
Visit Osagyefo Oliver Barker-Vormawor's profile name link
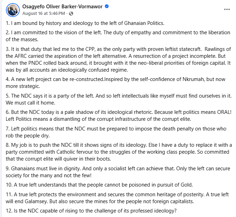pos(62,7)
